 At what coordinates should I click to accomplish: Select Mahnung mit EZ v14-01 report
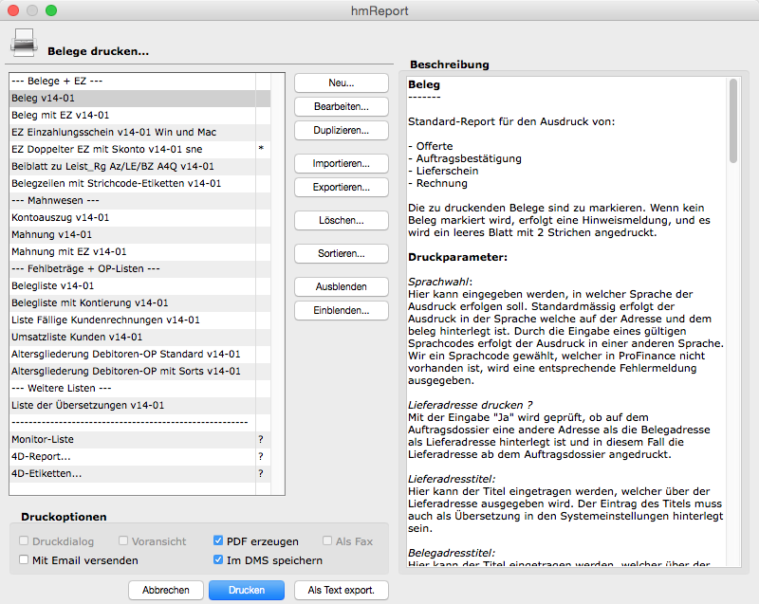tap(68, 252)
